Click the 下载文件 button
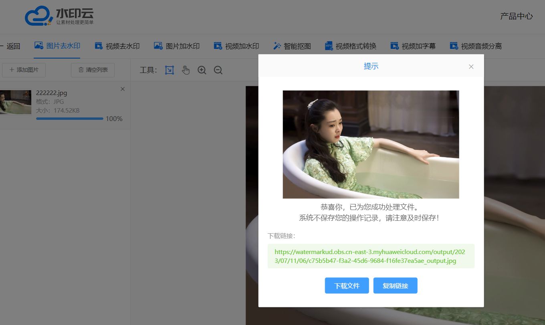The width and height of the screenshot is (545, 325). [x=347, y=285]
